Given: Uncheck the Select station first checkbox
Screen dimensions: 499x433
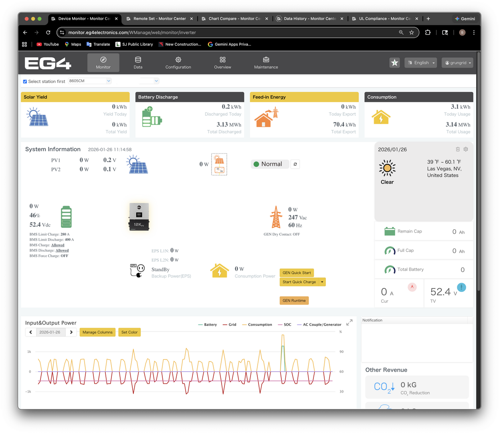Looking at the screenshot, I should (25, 81).
